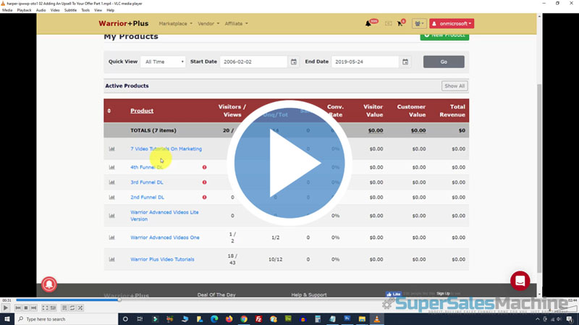Open the Warrior Advanced Videos One link
Image resolution: width=579 pixels, height=325 pixels.
tap(164, 237)
